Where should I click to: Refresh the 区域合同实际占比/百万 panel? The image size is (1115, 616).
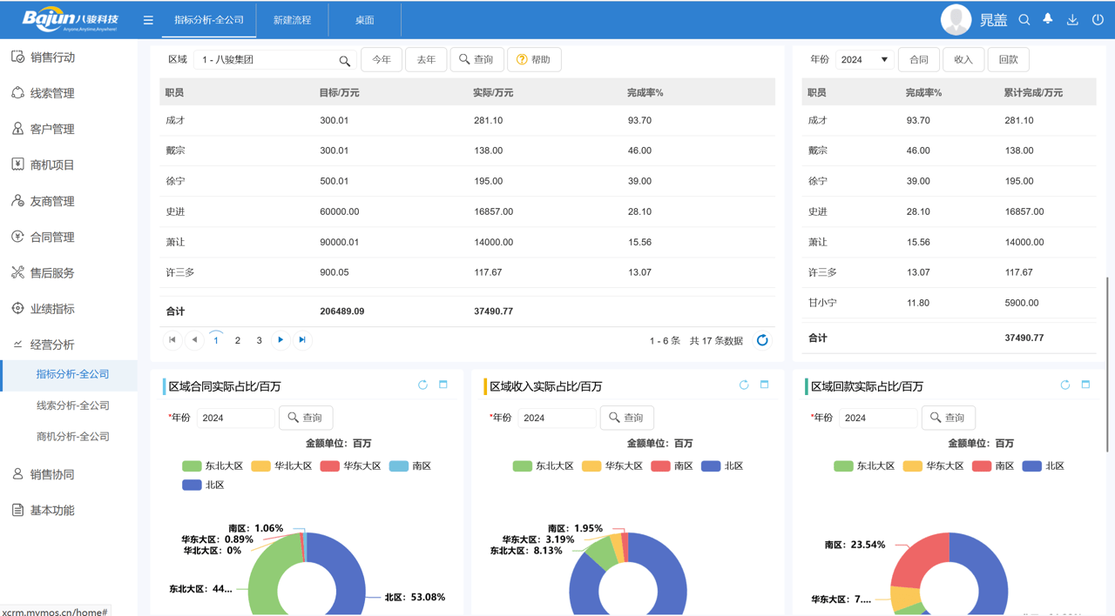click(x=423, y=384)
